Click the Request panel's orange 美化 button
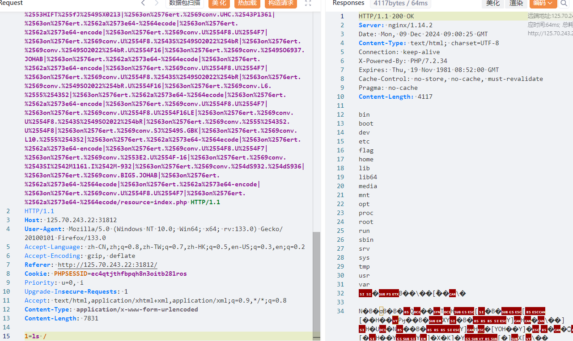Viewport: 573px width, 341px height. pos(219,3)
